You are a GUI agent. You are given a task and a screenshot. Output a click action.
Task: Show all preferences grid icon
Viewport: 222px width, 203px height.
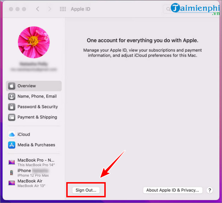tap(63, 9)
